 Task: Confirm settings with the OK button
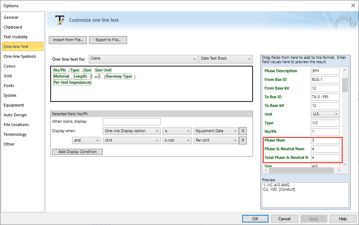tap(255, 218)
